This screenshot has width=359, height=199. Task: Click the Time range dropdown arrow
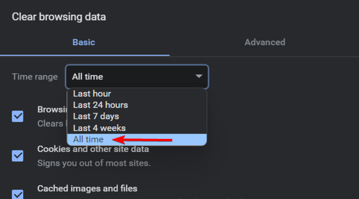coord(199,76)
